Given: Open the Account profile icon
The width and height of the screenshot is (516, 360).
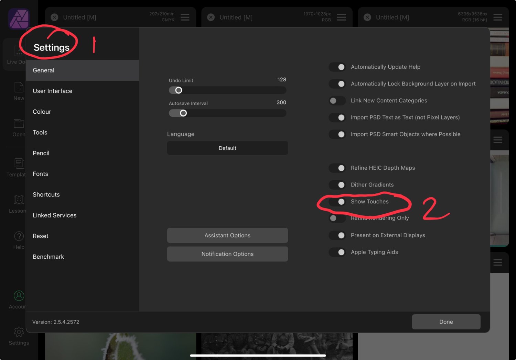Looking at the screenshot, I should tap(19, 295).
